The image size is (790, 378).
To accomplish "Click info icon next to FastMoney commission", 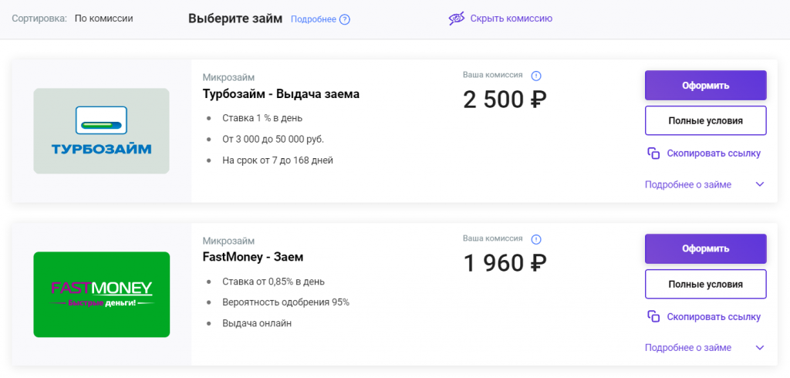I will coord(536,239).
